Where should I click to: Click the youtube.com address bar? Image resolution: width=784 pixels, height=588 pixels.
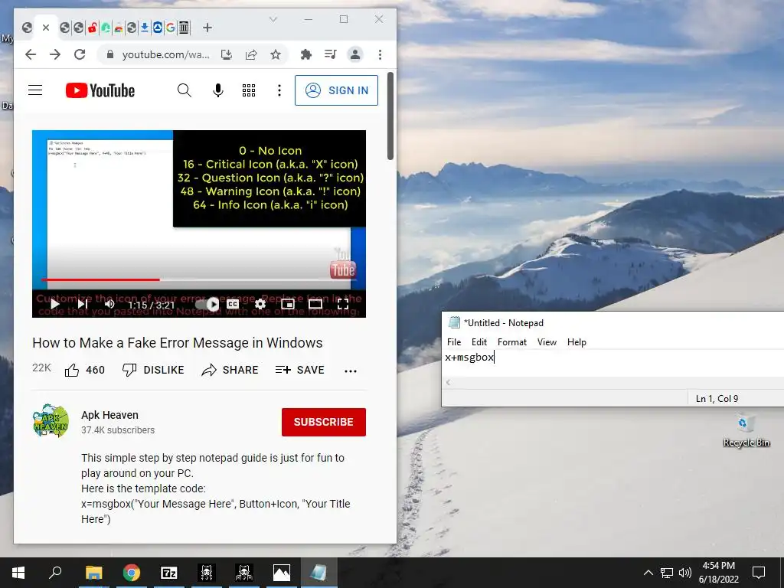coord(165,54)
